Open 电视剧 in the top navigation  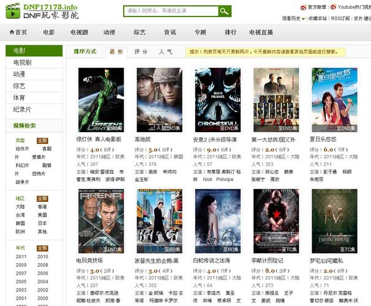click(x=79, y=32)
